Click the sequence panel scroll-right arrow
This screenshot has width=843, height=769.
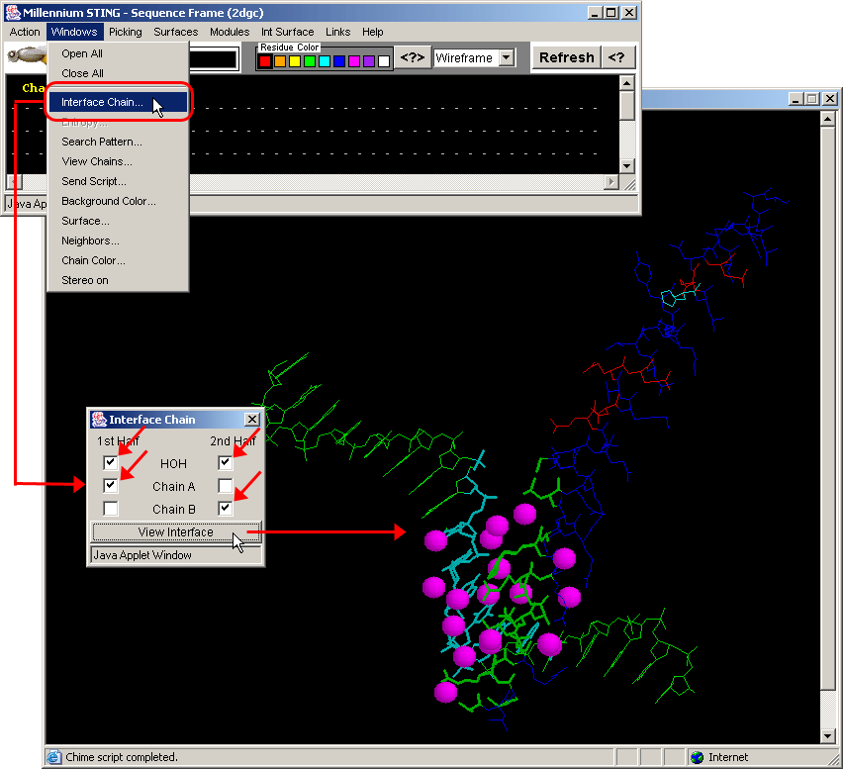tap(610, 182)
